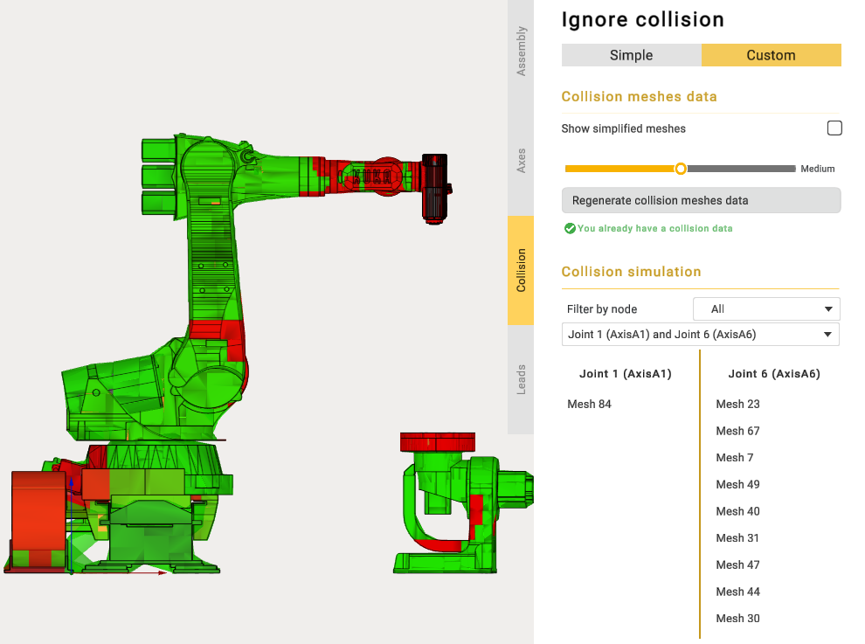Select Mesh 31 from Joint 6 column
The width and height of the screenshot is (865, 644).
[x=737, y=538]
